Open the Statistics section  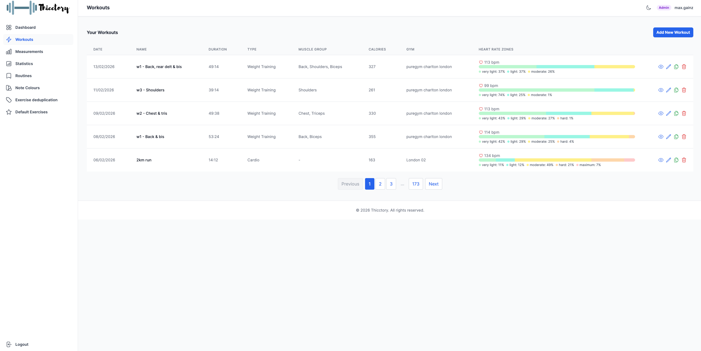pyautogui.click(x=24, y=63)
